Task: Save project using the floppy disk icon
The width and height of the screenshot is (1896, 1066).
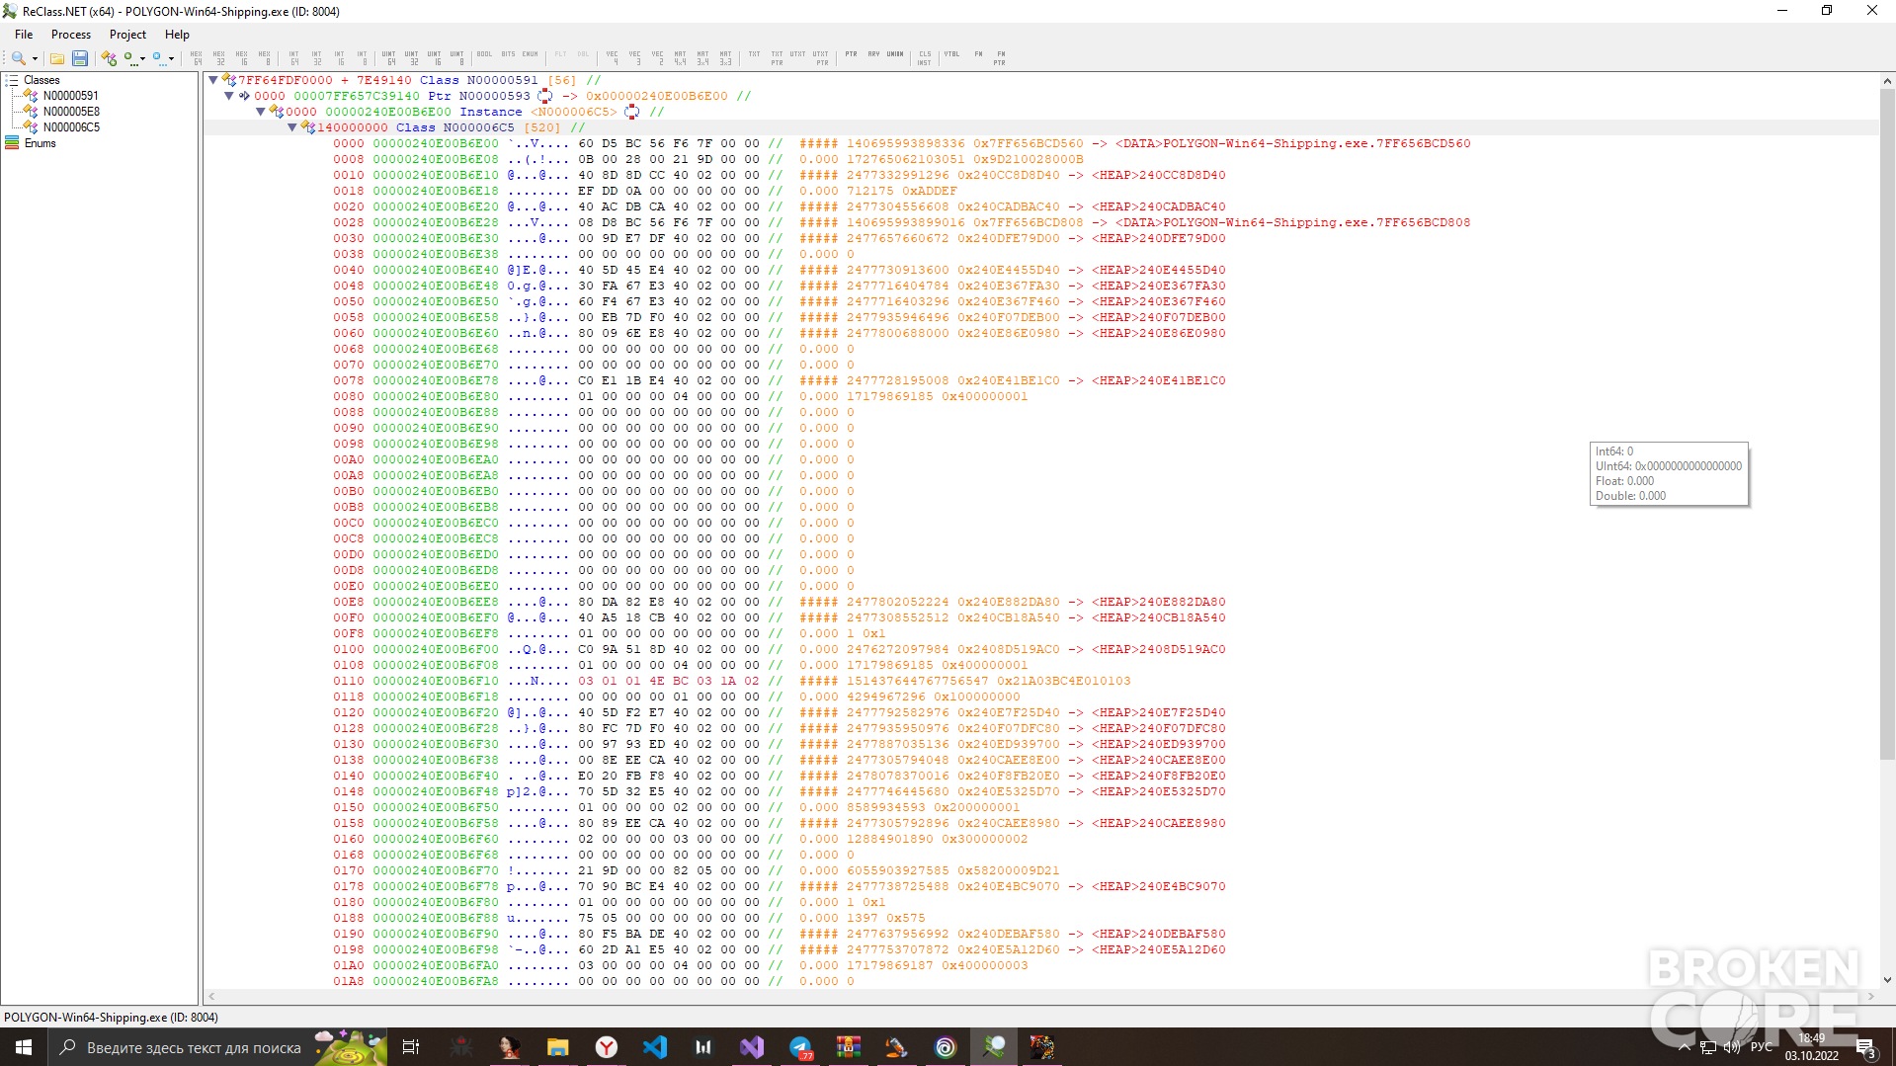Action: tap(80, 58)
